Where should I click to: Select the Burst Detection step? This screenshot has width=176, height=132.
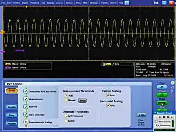click(x=34, y=114)
